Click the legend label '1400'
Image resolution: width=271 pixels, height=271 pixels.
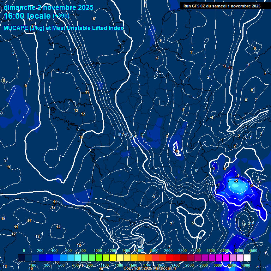[x=126, y=251]
